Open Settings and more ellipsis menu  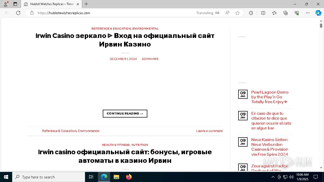click(x=308, y=13)
